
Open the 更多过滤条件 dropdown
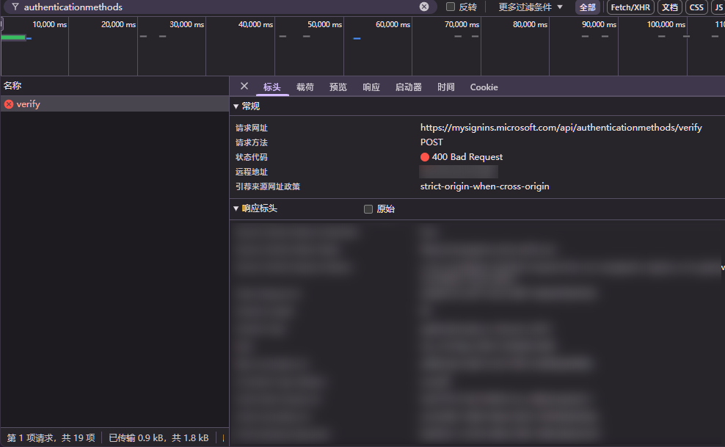531,7
